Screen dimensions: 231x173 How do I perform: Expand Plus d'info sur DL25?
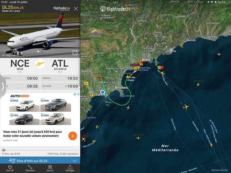40,161
